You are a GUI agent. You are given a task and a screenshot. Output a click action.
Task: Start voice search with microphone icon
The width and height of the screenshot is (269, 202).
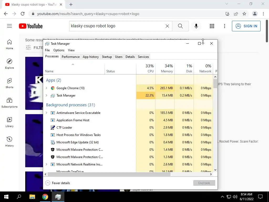click(x=196, y=26)
